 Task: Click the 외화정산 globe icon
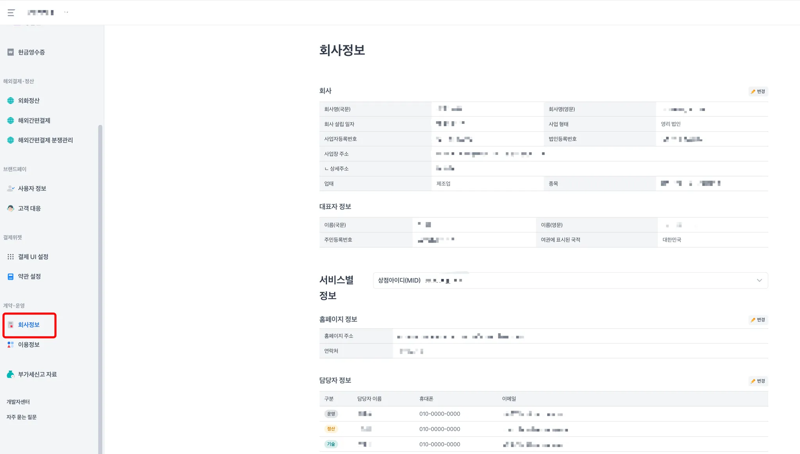[11, 101]
